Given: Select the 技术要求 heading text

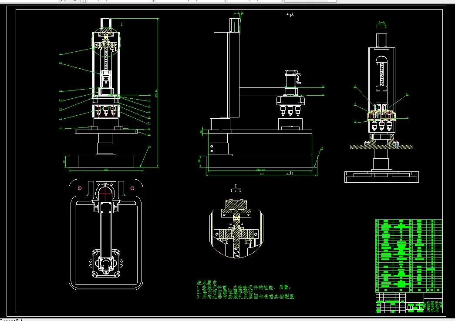Looking at the screenshot, I should pyautogui.click(x=207, y=282).
